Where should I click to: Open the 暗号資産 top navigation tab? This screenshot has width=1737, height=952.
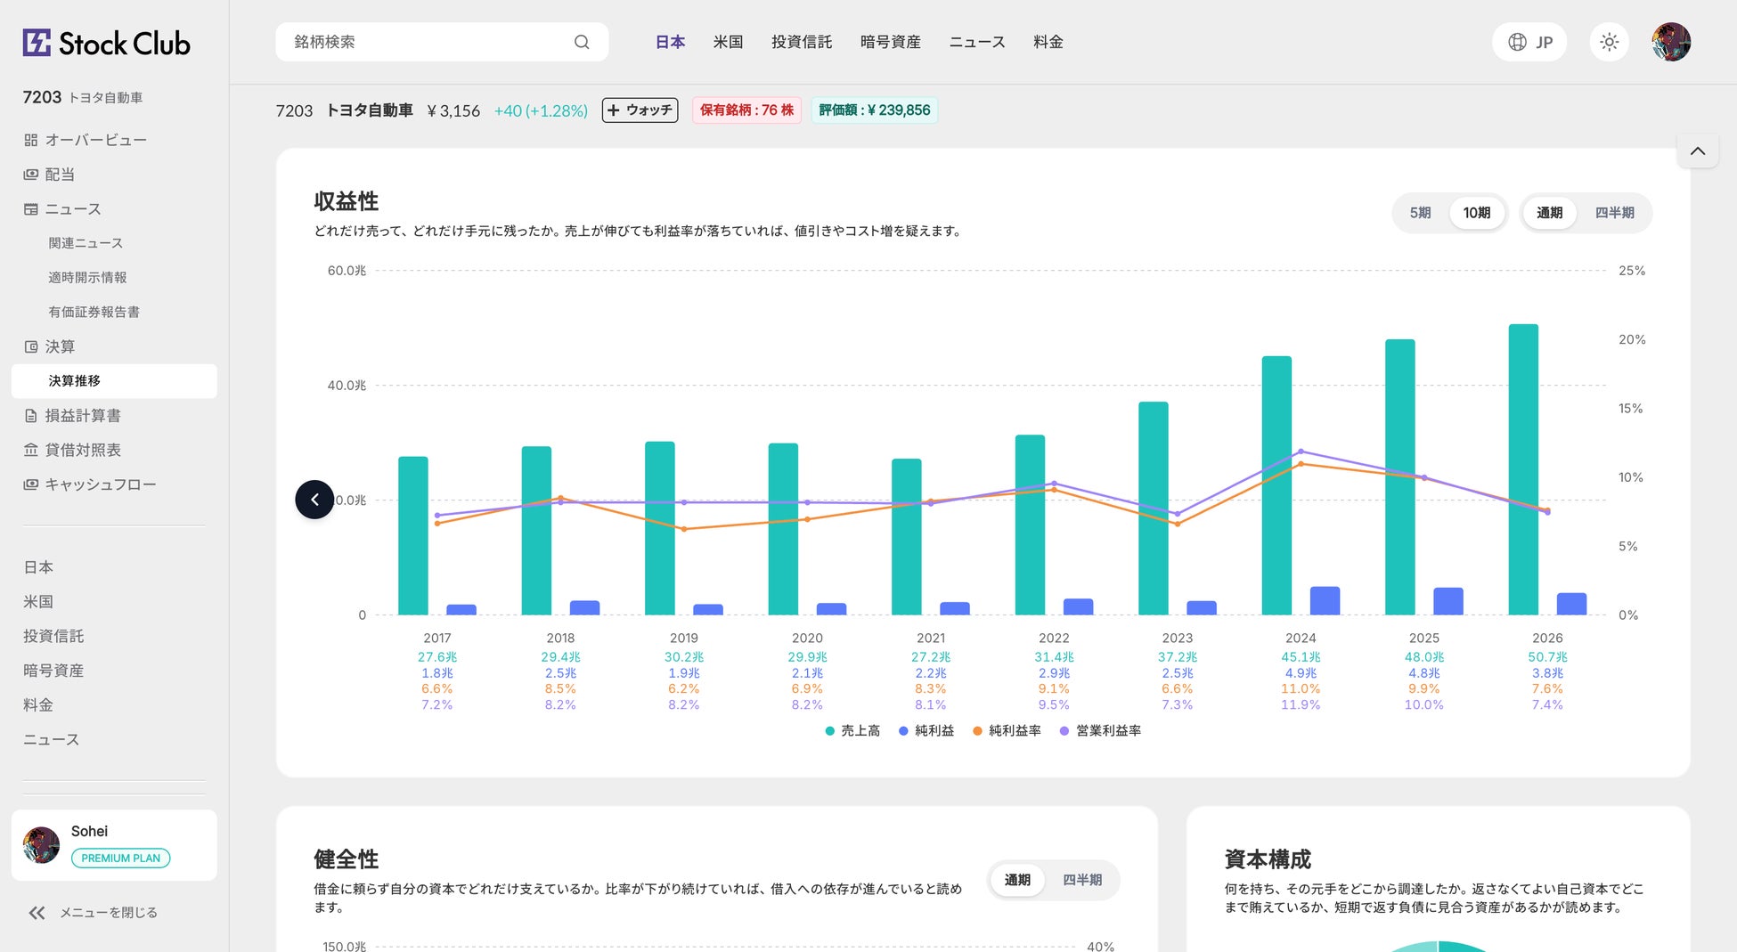[x=890, y=42]
